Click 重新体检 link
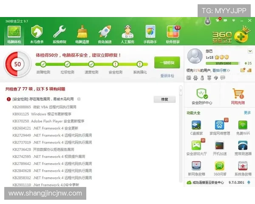This screenshot has width=255, height=204. click(167, 76)
